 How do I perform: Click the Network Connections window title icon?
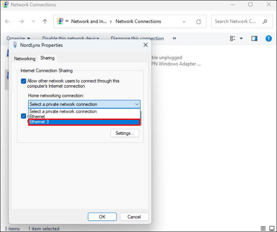5,4
